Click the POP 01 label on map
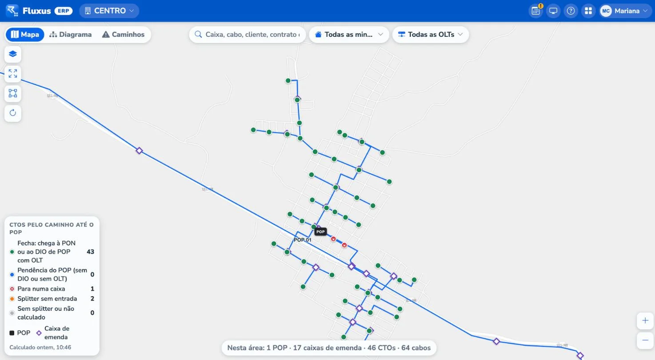 [x=303, y=240]
